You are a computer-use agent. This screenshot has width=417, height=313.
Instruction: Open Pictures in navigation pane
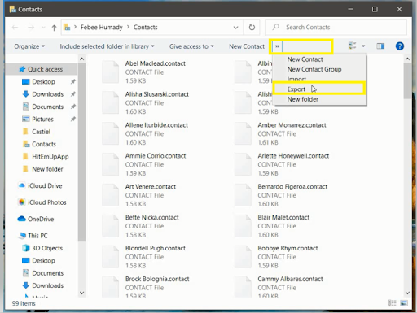[x=42, y=120]
